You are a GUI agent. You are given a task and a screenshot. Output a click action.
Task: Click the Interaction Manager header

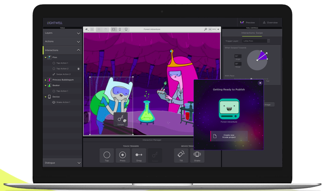tap(152, 140)
